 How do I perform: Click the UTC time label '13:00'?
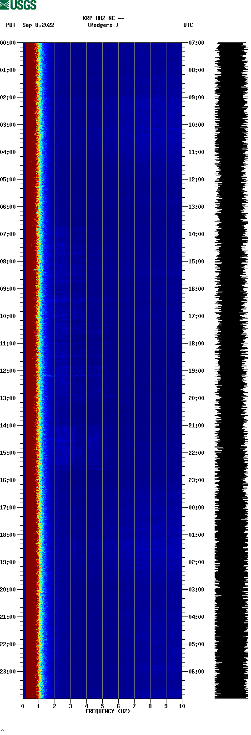point(196,207)
